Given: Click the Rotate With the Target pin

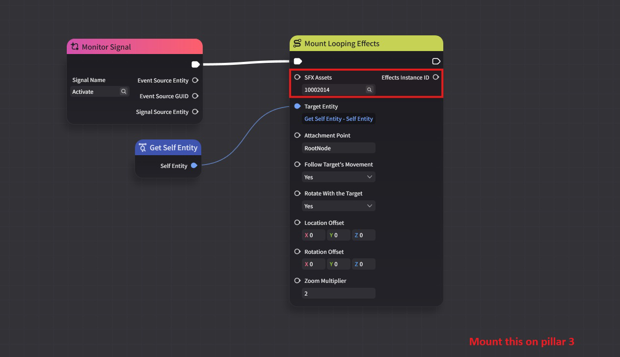Looking at the screenshot, I should 297,193.
